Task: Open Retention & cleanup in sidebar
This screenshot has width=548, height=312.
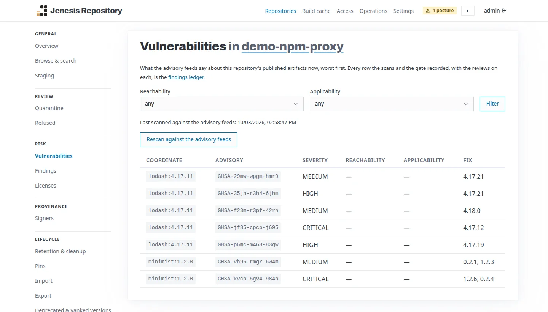Action: [x=61, y=251]
